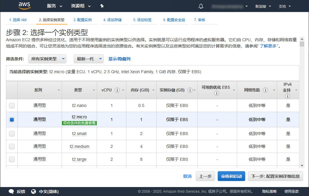309x196 pixels.
Task: Show info for vCPU column
Action: [x=117, y=90]
